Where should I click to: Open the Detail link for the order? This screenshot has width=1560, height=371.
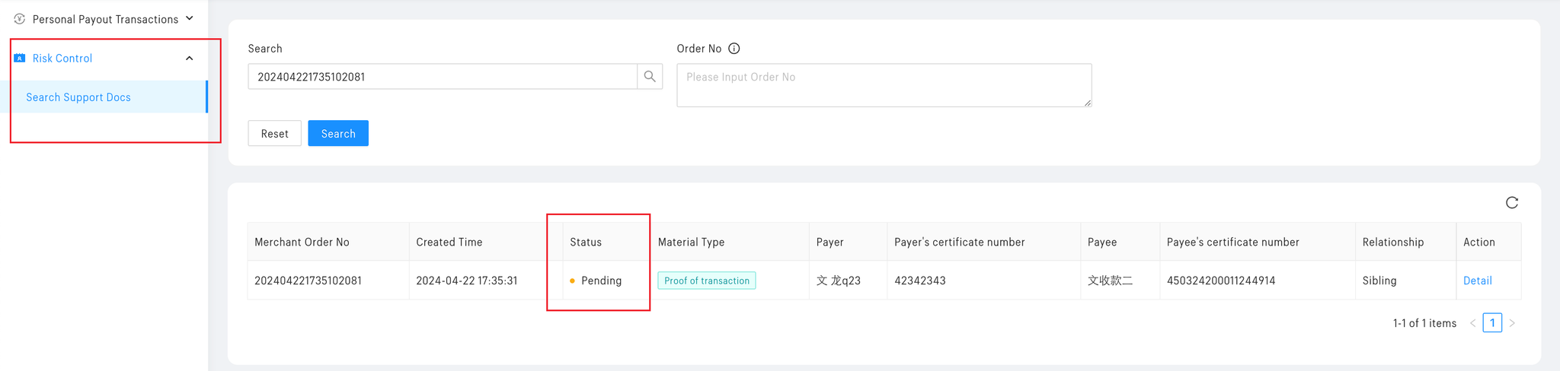point(1477,281)
